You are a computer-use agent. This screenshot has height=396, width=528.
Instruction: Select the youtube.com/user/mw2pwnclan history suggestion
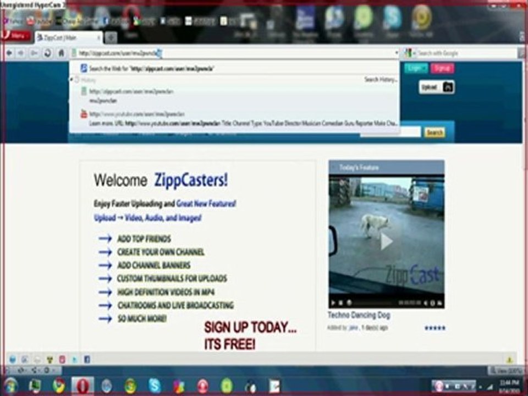point(234,119)
